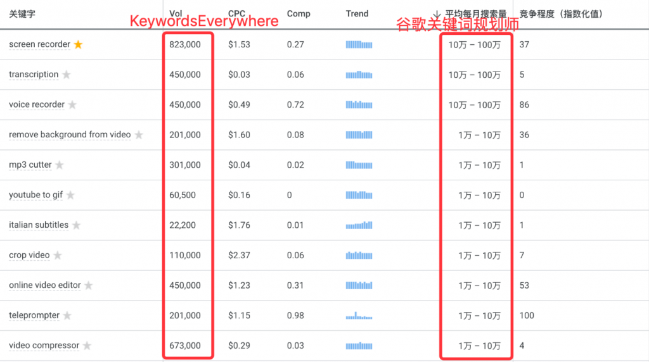Image resolution: width=649 pixels, height=362 pixels.
Task: Star remove background from video keyword
Action: tap(139, 135)
